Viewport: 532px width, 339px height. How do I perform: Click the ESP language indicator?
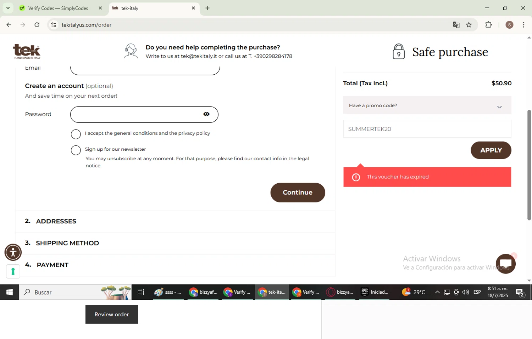pyautogui.click(x=477, y=292)
